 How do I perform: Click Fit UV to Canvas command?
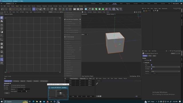(70, 37)
